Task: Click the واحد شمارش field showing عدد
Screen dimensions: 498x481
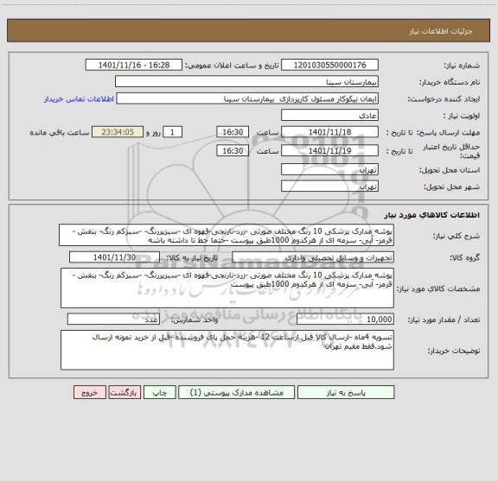Action: [x=113, y=320]
